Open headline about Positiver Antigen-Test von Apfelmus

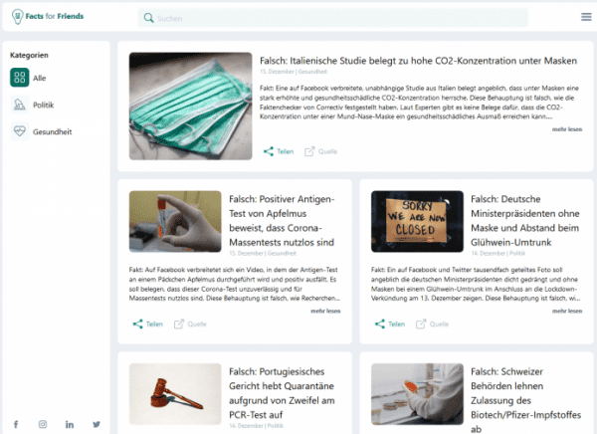click(282, 221)
